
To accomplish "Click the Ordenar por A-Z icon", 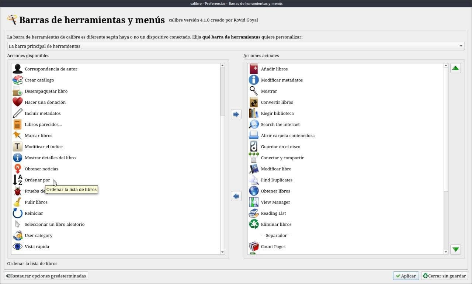I will tap(17, 180).
